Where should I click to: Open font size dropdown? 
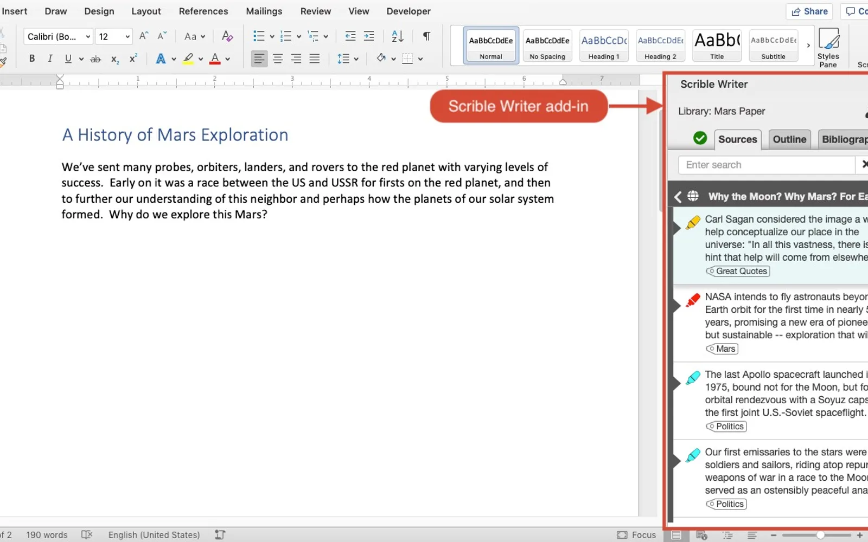pyautogui.click(x=127, y=36)
